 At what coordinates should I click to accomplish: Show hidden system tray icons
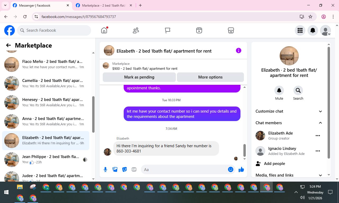296,192
